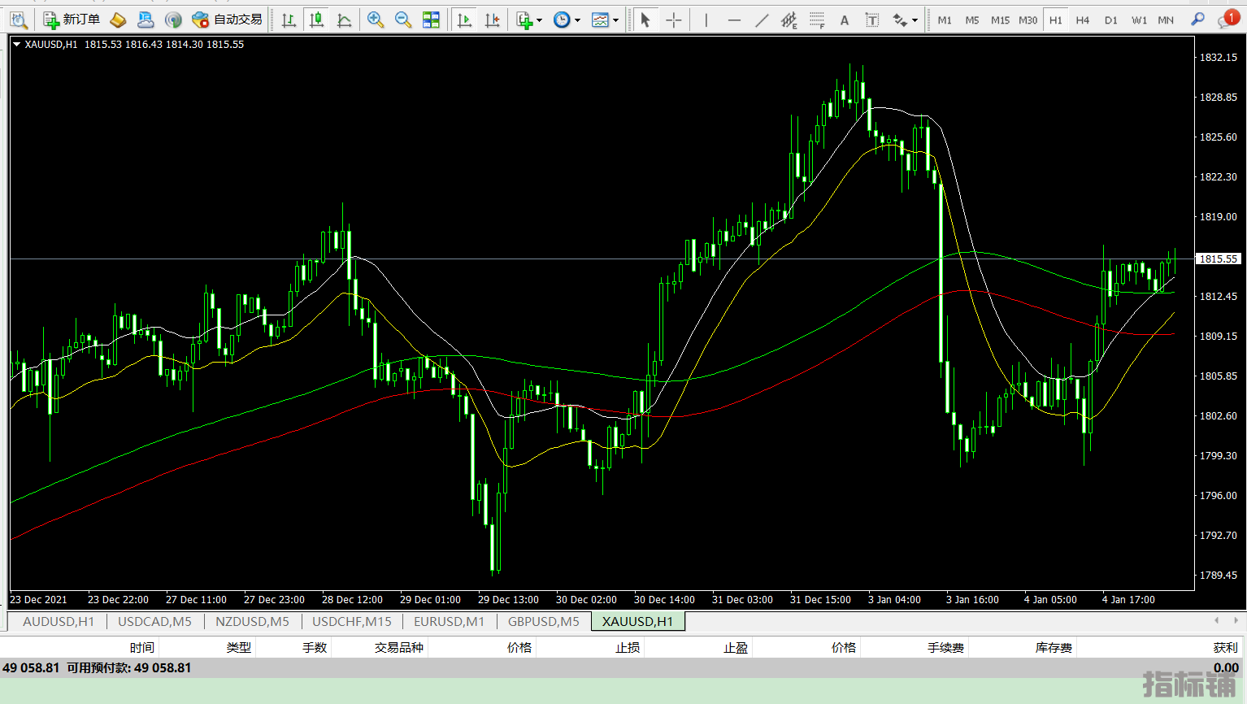Set timeframe to H4
The height and width of the screenshot is (704, 1247).
1082,20
